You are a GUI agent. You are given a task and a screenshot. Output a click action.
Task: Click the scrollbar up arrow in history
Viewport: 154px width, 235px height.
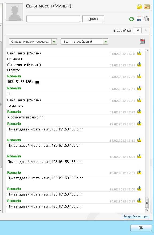147,51
